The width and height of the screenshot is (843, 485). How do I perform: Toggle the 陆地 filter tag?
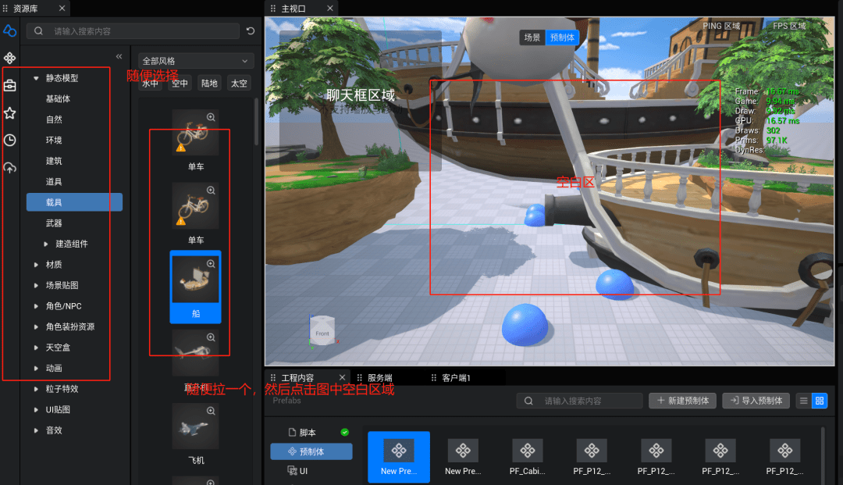pos(209,84)
